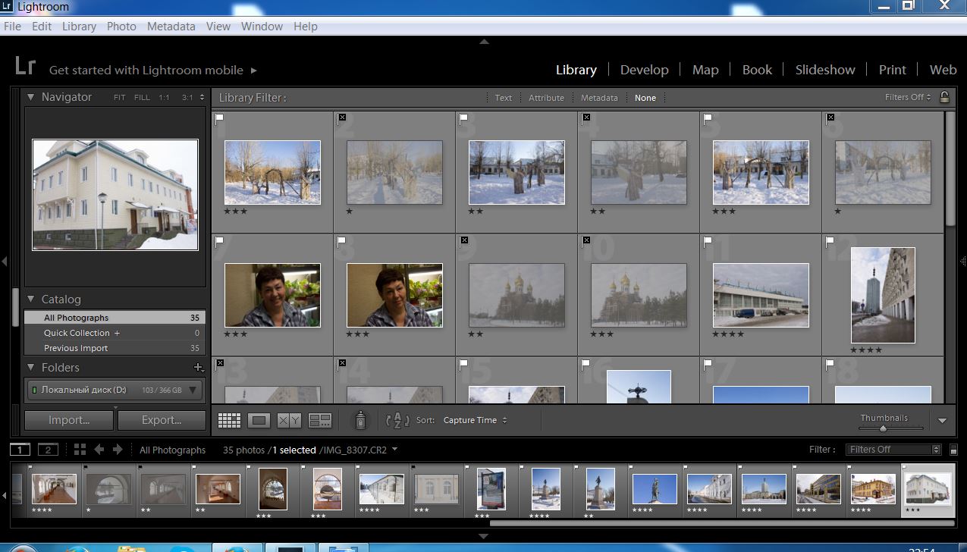
Task: Select the Painter spray can tool
Action: (x=361, y=420)
